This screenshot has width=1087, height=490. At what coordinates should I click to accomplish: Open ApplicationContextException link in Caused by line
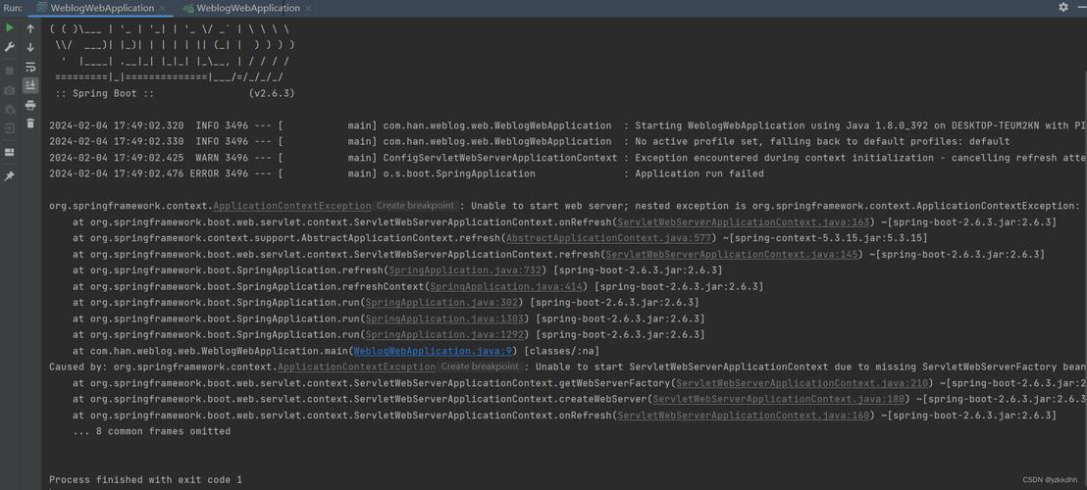coord(356,367)
